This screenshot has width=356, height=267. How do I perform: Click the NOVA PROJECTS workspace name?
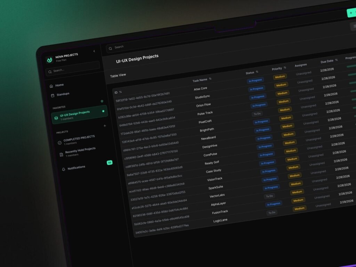67,56
